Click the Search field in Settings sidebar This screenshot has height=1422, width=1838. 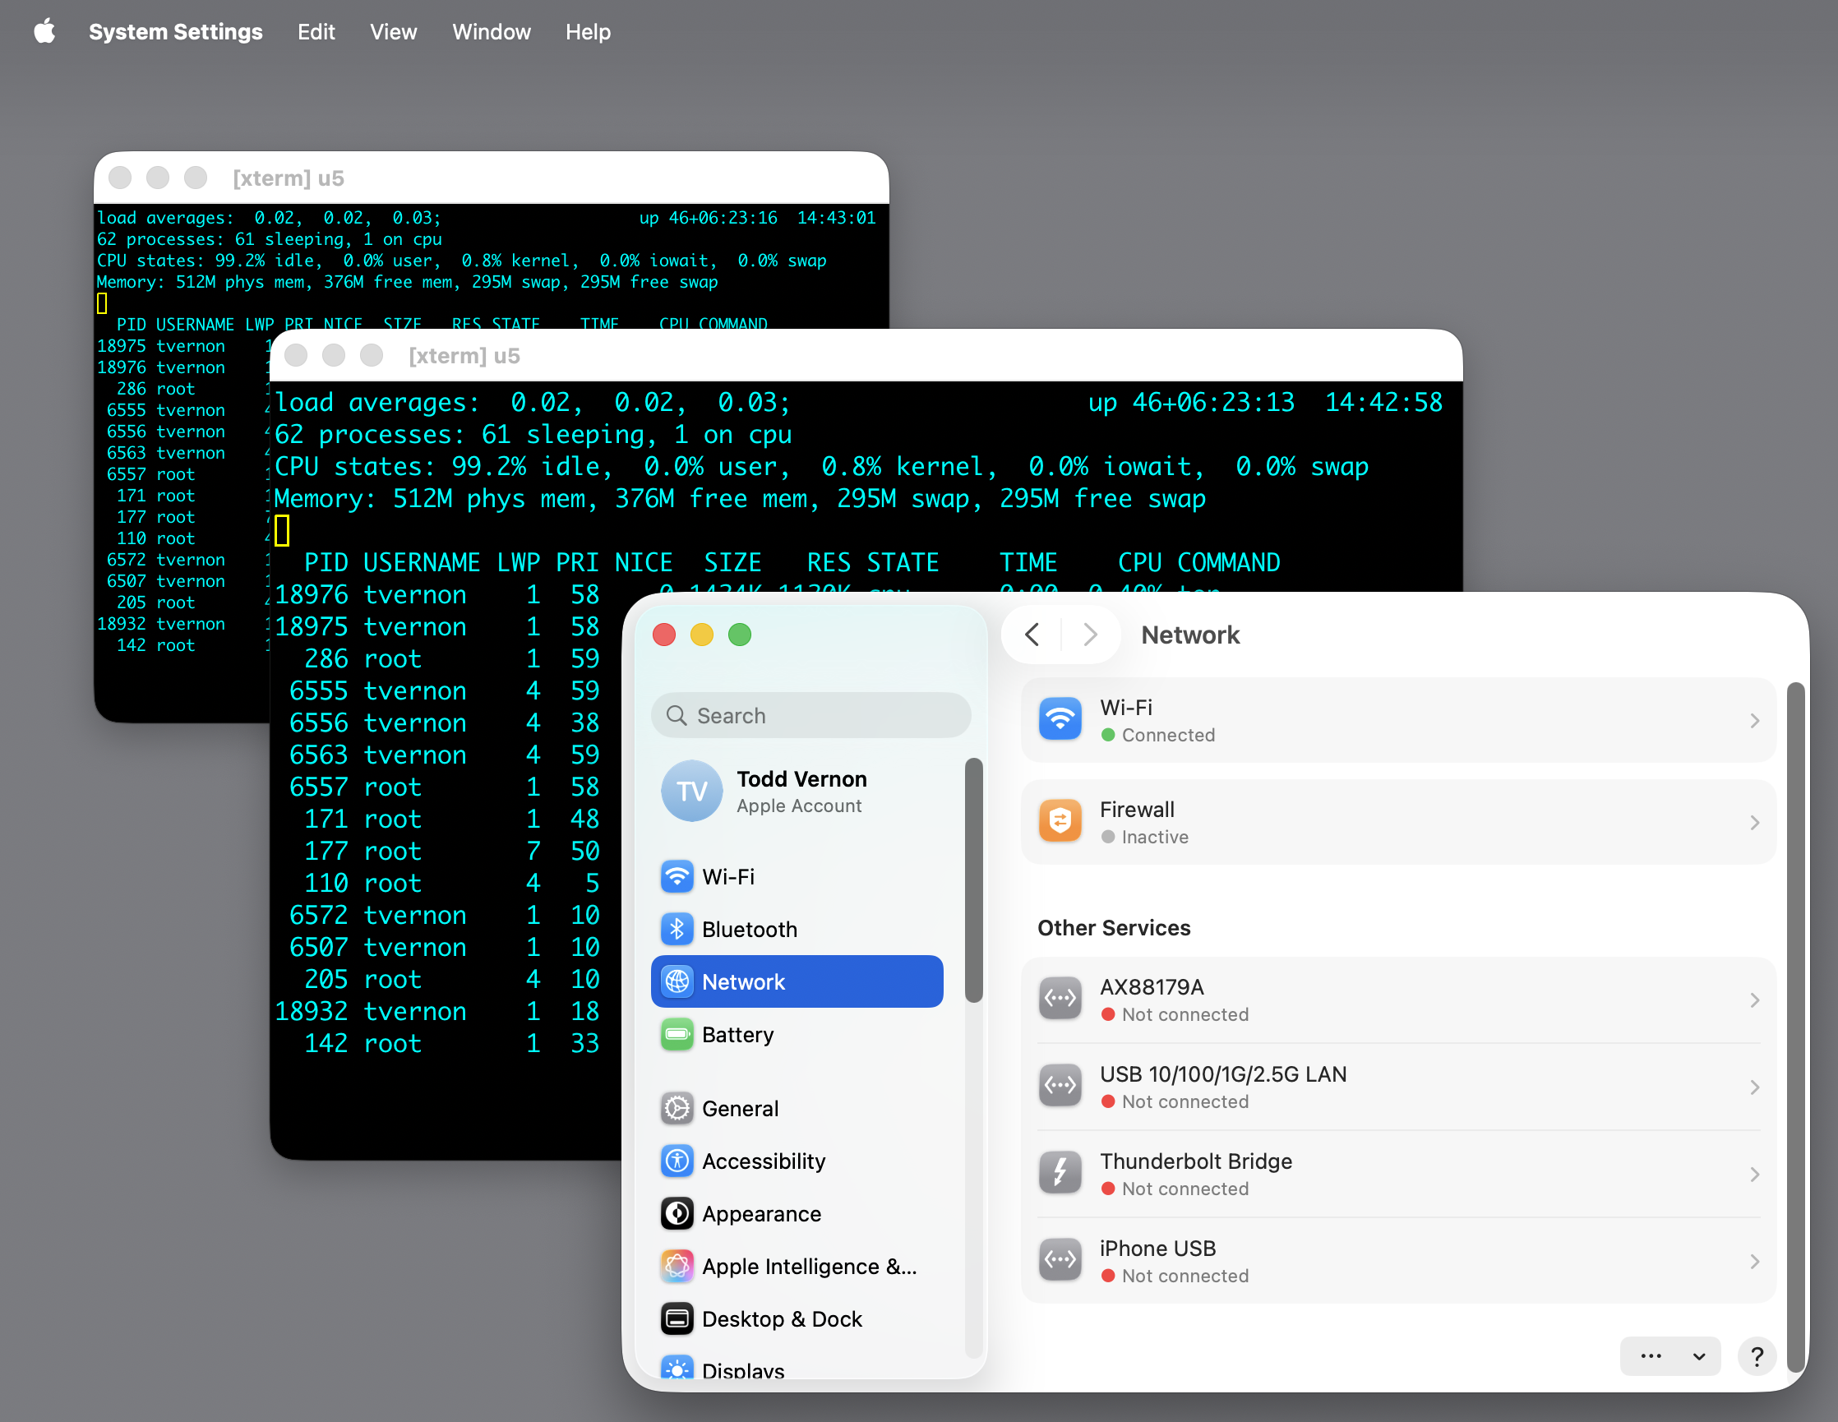(810, 715)
